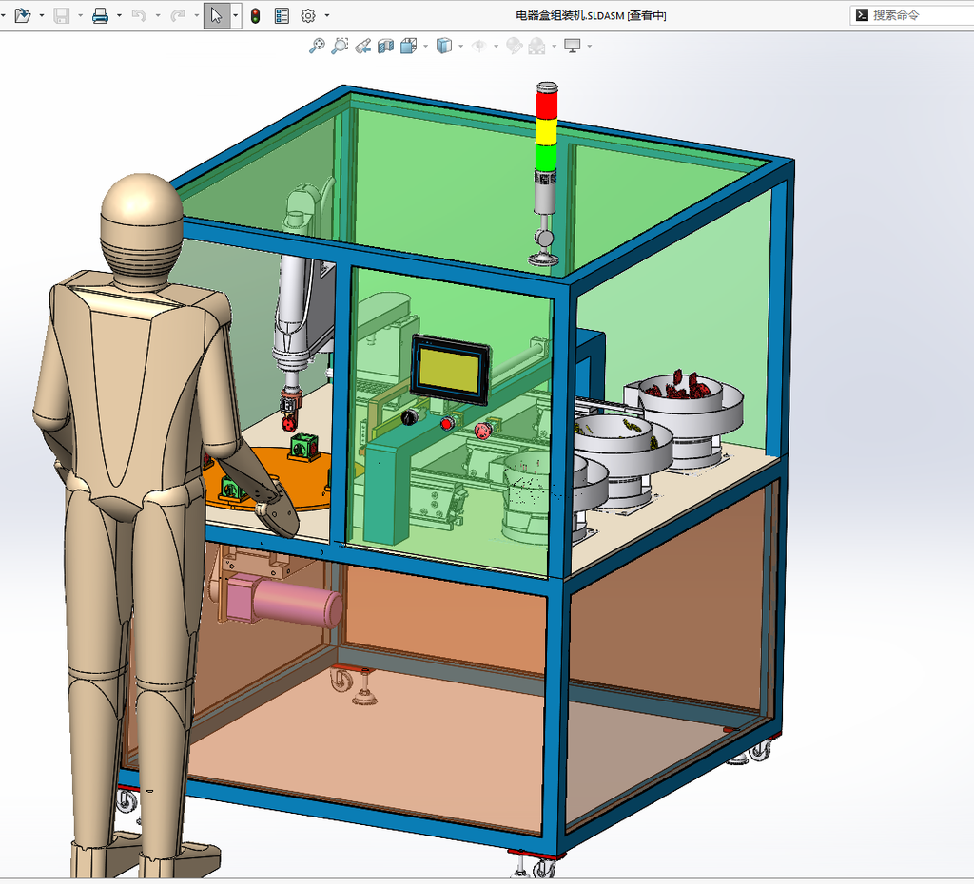Open View Orientation cube icon
Image resolution: width=974 pixels, height=884 pixels.
(x=408, y=46)
